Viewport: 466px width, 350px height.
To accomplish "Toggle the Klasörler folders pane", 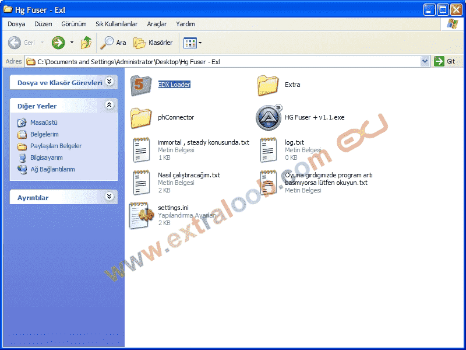I will pyautogui.click(x=153, y=43).
